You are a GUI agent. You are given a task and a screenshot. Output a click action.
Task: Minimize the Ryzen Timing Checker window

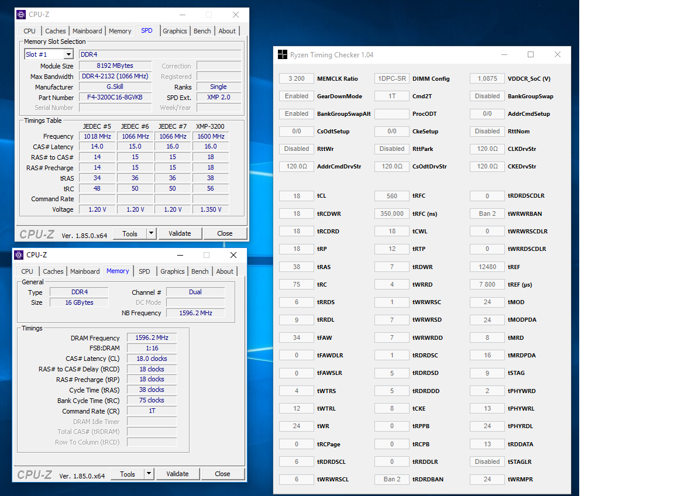[x=504, y=55]
